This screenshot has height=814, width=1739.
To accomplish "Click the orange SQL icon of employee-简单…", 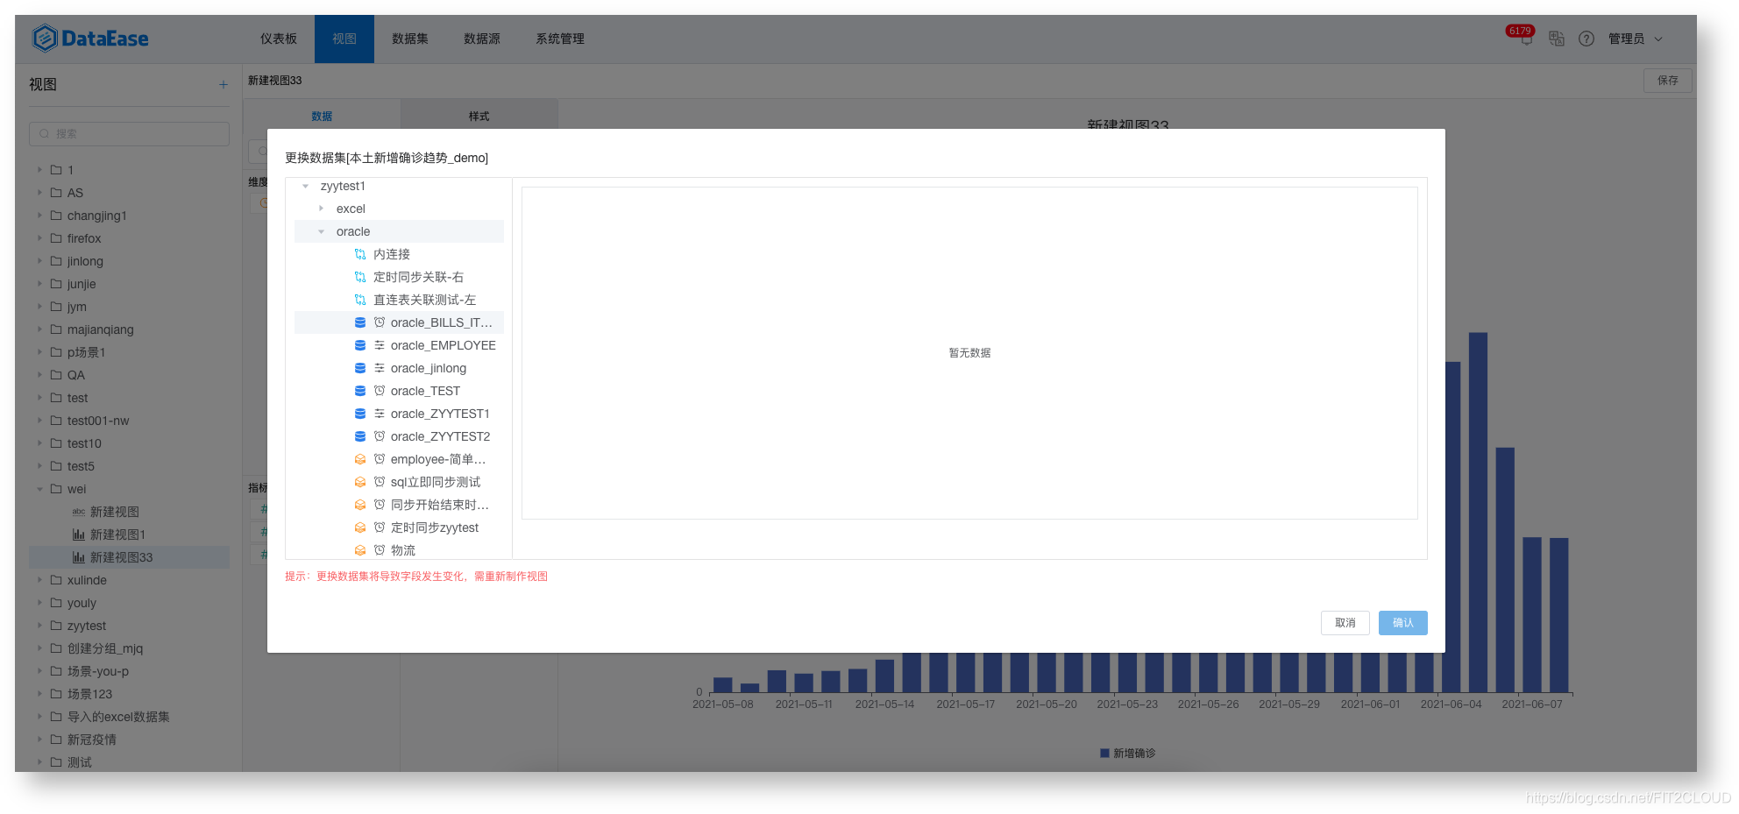I will (x=360, y=459).
